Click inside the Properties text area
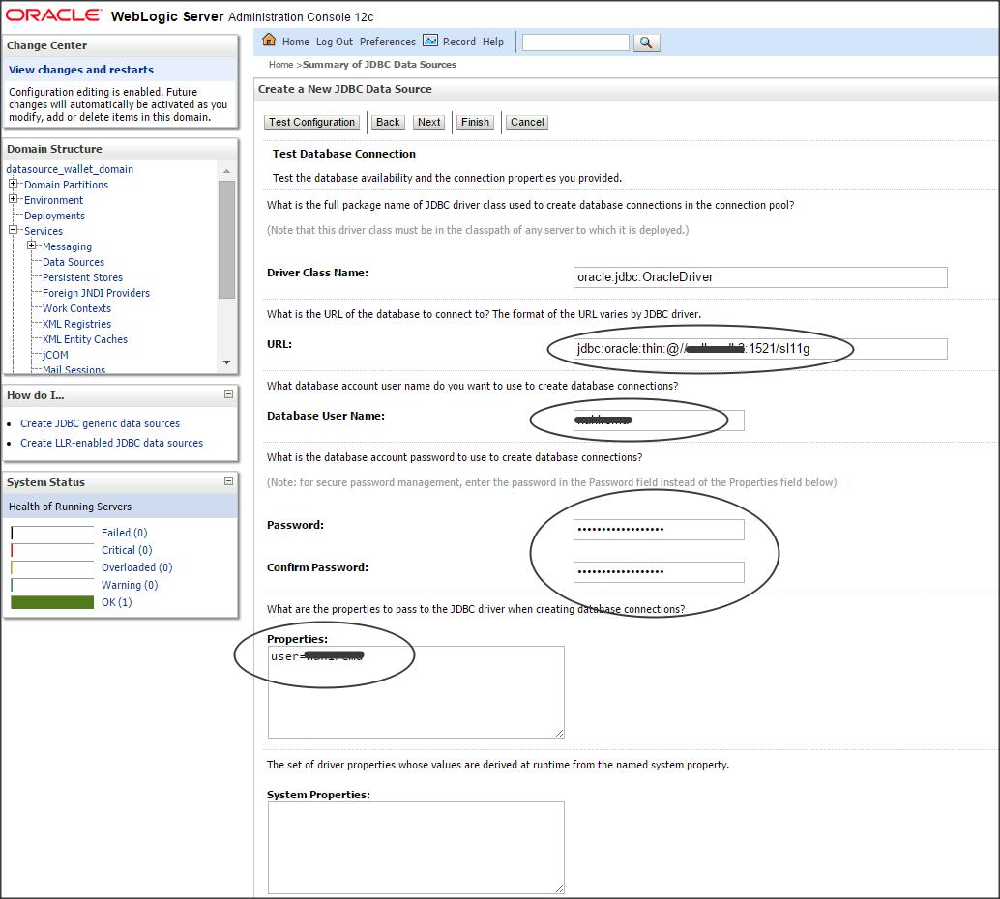Screen dimensions: 1000x899 point(416,692)
